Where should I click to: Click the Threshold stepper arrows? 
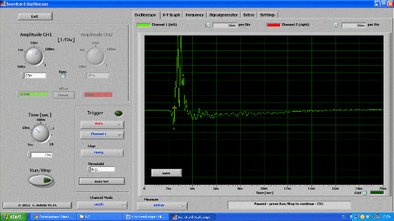click(89, 169)
